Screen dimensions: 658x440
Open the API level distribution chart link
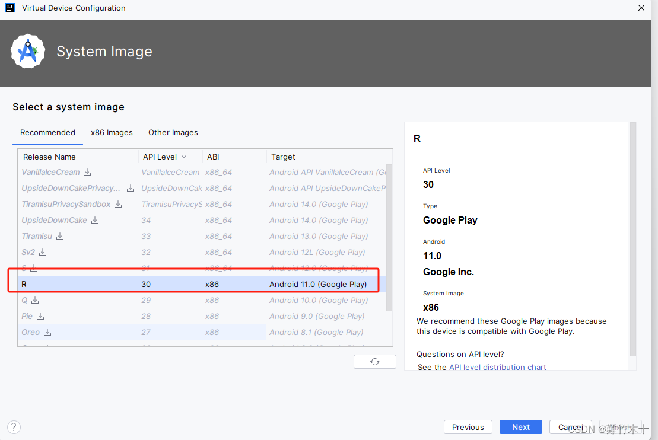click(497, 367)
